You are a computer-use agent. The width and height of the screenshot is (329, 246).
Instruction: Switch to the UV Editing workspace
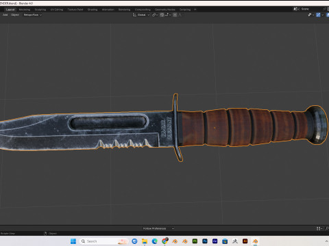(x=57, y=10)
